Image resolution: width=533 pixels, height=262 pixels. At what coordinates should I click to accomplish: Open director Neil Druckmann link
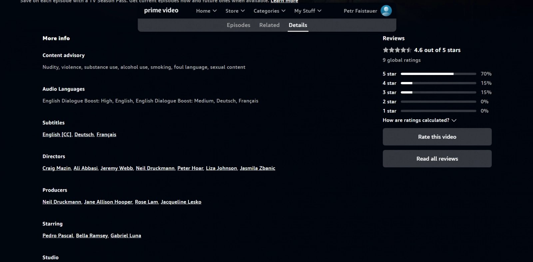click(155, 168)
